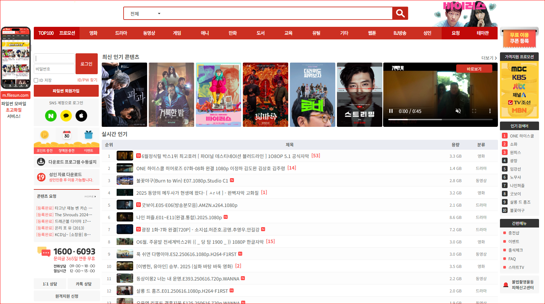Open the 애니 menu tab
The height and width of the screenshot is (304, 545).
pyautogui.click(x=205, y=33)
